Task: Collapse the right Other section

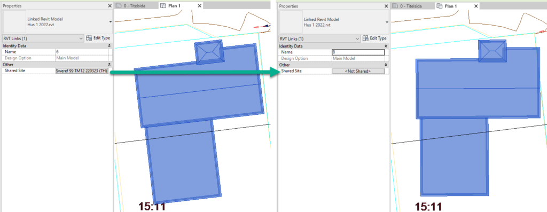Action: (386, 65)
